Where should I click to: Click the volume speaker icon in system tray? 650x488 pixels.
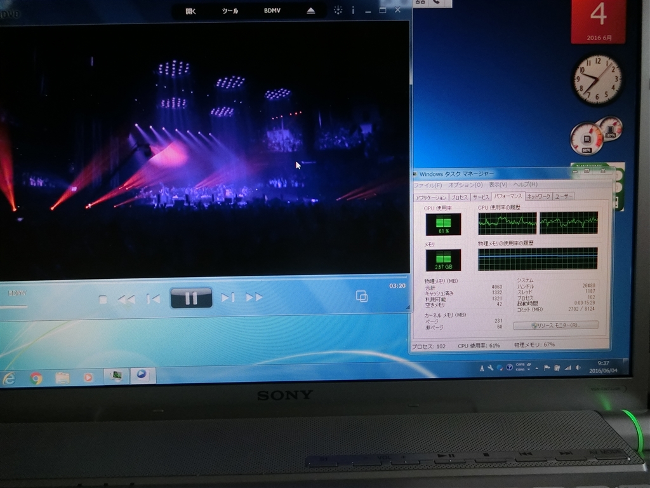[x=578, y=368]
